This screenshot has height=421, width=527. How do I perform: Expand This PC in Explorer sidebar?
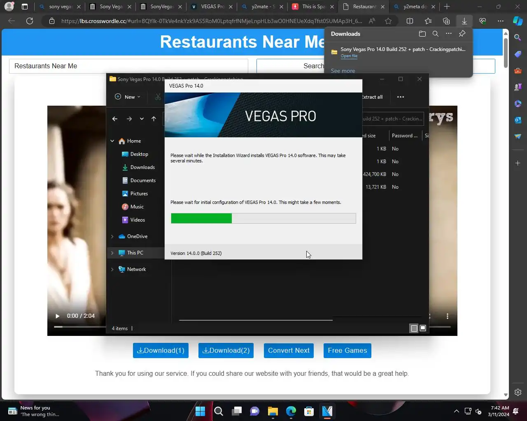click(112, 253)
